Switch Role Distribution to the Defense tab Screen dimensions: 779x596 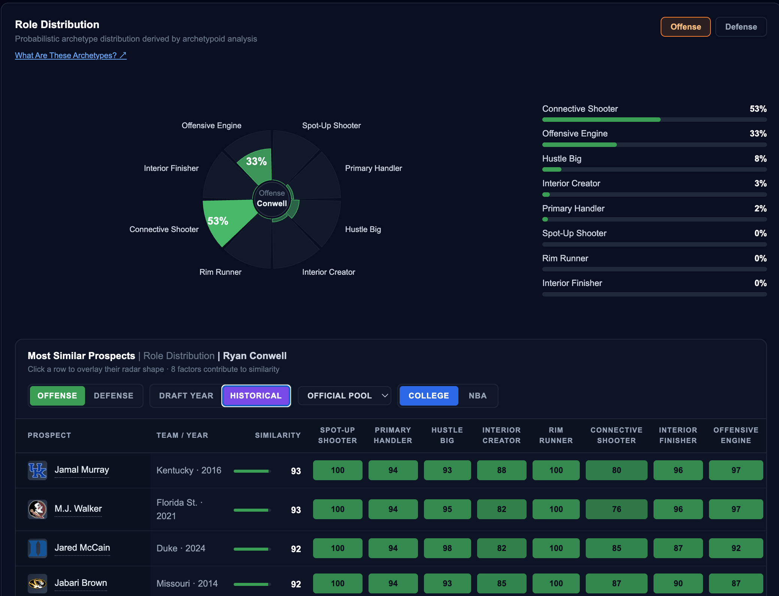coord(741,27)
